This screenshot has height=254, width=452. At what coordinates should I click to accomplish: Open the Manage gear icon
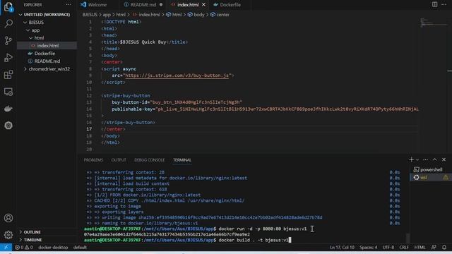pos(8,235)
